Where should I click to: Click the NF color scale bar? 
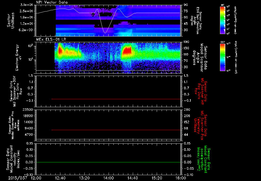(x=223, y=20)
